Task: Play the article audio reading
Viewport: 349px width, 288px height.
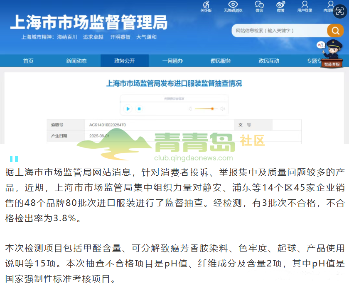Action: [128, 109]
